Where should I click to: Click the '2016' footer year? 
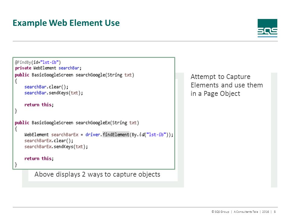266,212
